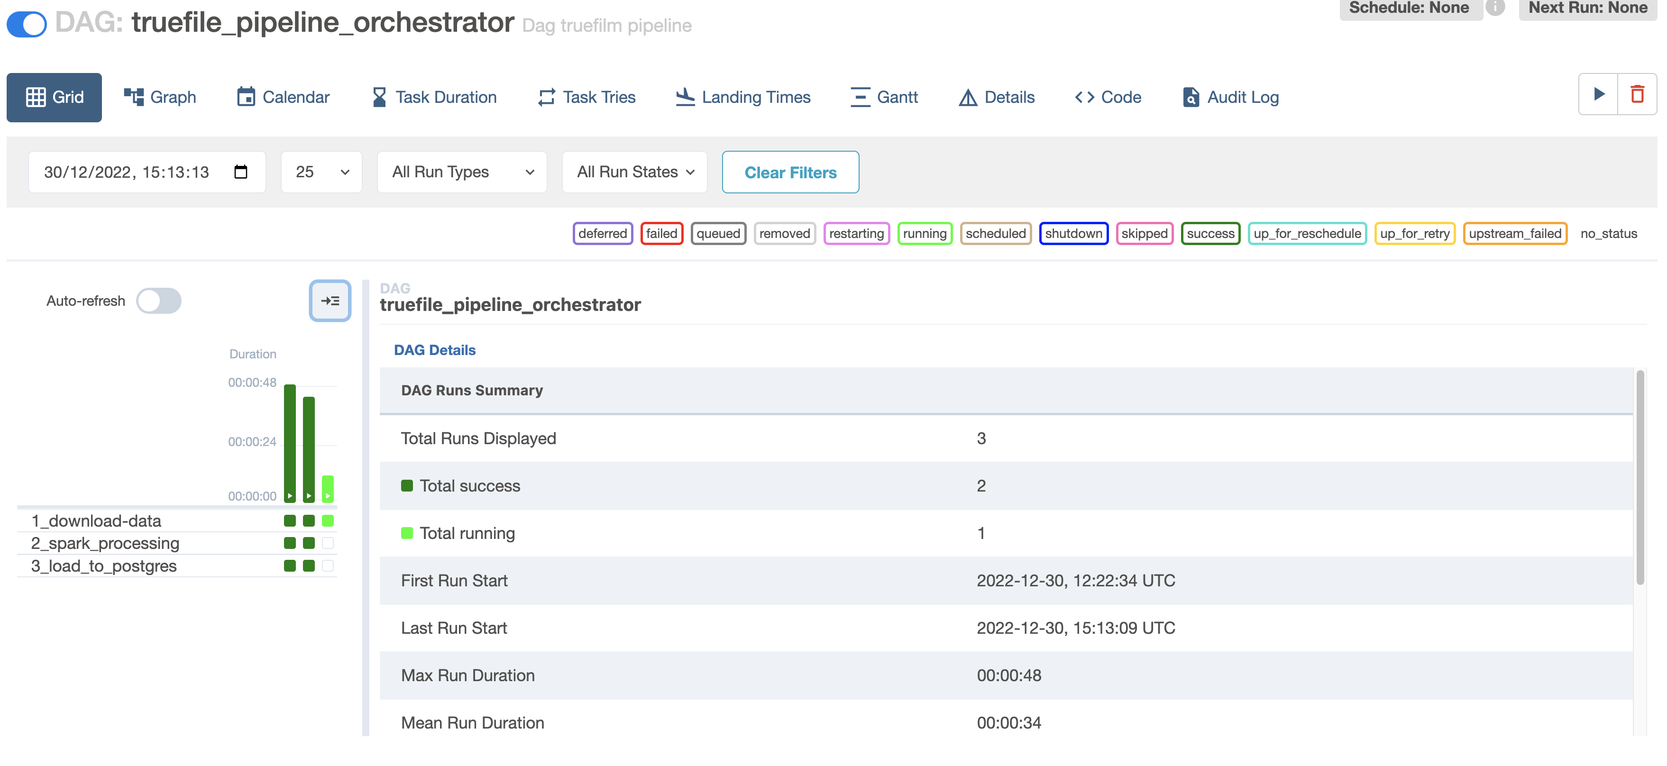
Task: Enable Auto-refresh switch
Action: pyautogui.click(x=158, y=301)
